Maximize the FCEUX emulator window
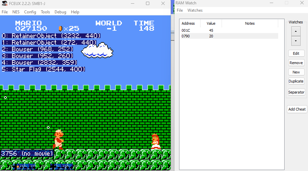This screenshot has height=171, width=308. click(148, 3)
